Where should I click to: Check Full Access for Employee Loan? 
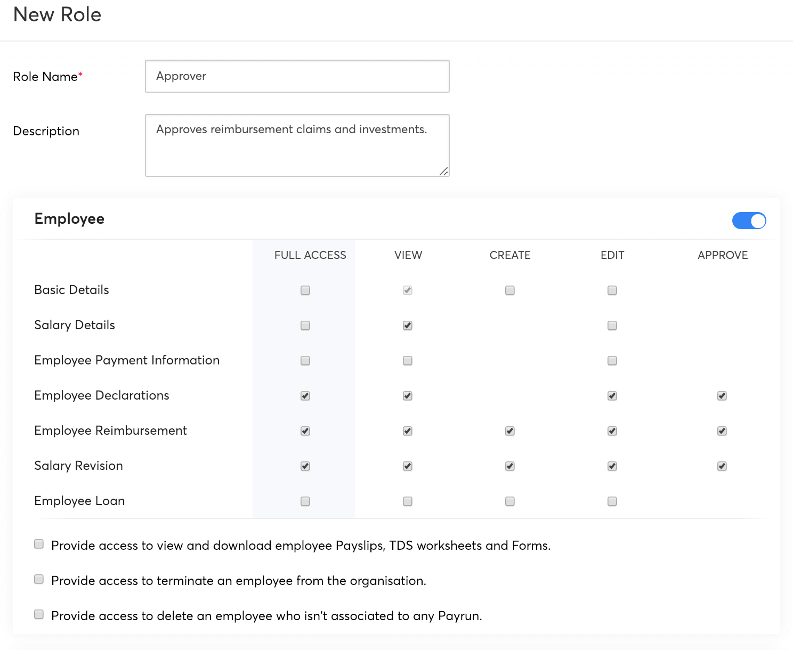tap(305, 501)
